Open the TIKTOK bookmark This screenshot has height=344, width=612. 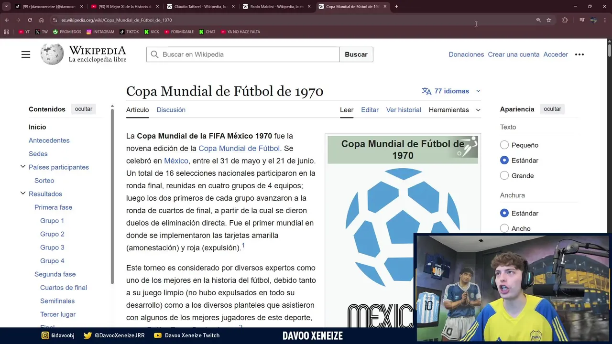click(x=129, y=32)
